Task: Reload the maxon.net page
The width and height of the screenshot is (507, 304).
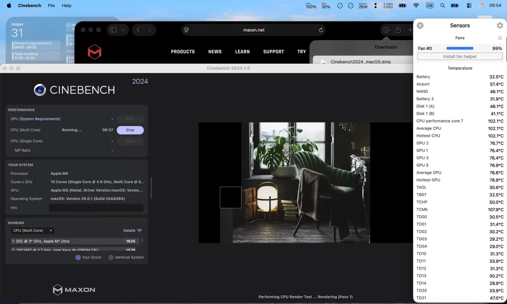Action: pyautogui.click(x=321, y=30)
